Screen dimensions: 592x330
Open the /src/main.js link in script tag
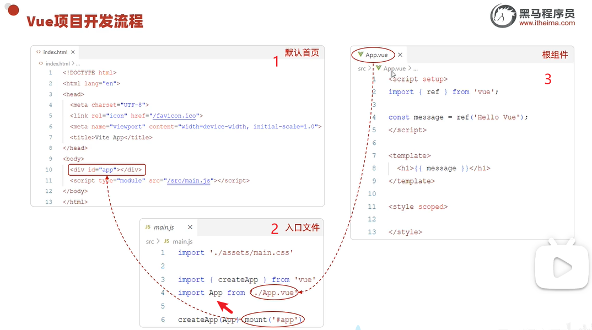click(189, 181)
